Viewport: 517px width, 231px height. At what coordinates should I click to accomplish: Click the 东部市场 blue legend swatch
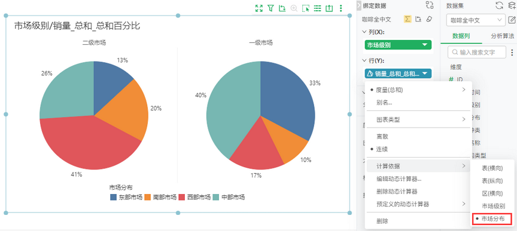click(x=114, y=197)
